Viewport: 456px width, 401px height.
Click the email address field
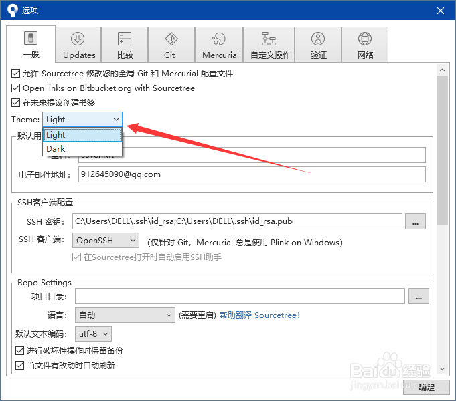point(252,174)
